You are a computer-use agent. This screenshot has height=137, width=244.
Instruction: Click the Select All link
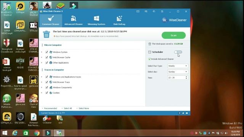[68, 108]
